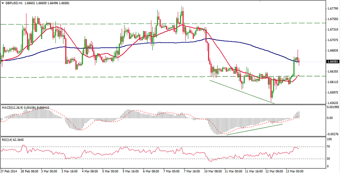This screenshot has width=340, height=173.
Task: Click the 1.66355 price axis label
Action: [x=333, y=72]
